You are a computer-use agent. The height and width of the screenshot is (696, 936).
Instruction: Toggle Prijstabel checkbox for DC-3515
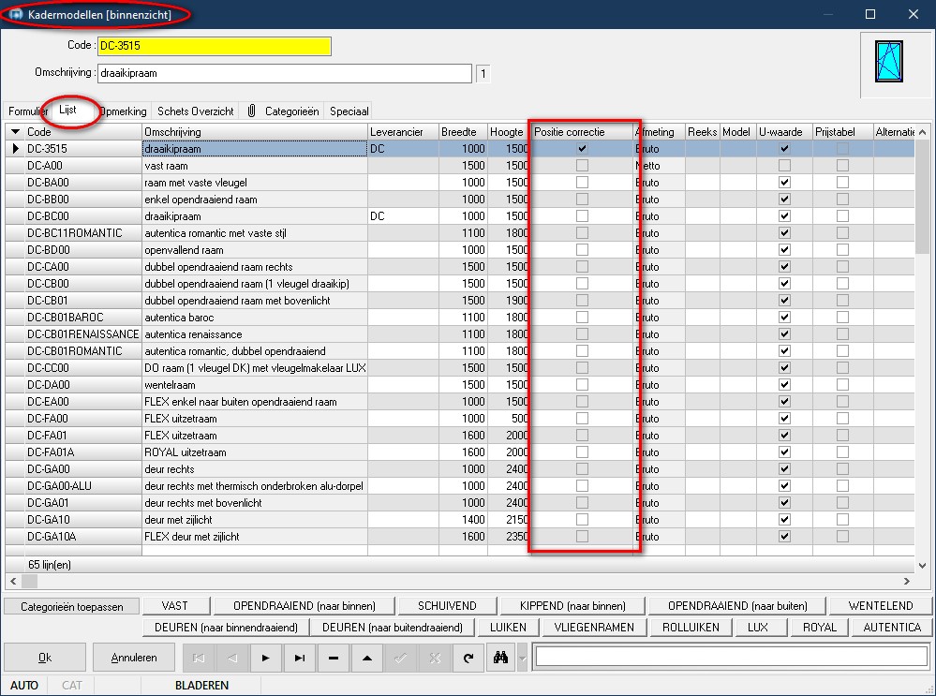(842, 149)
